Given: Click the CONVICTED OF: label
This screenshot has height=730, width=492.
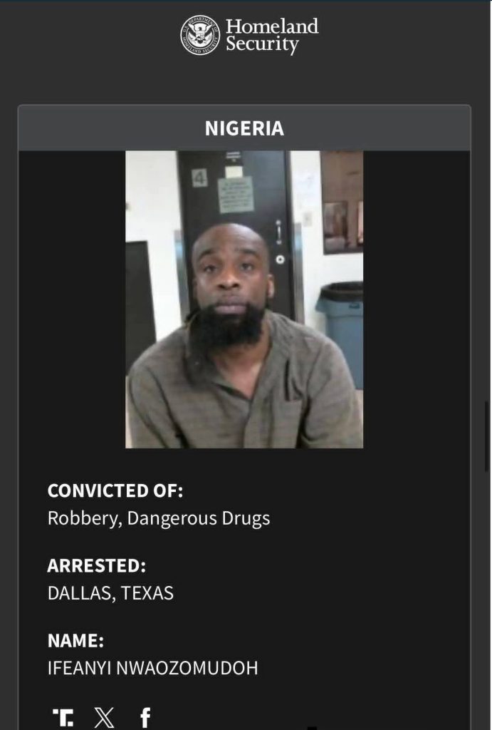Looking at the screenshot, I should click(115, 490).
